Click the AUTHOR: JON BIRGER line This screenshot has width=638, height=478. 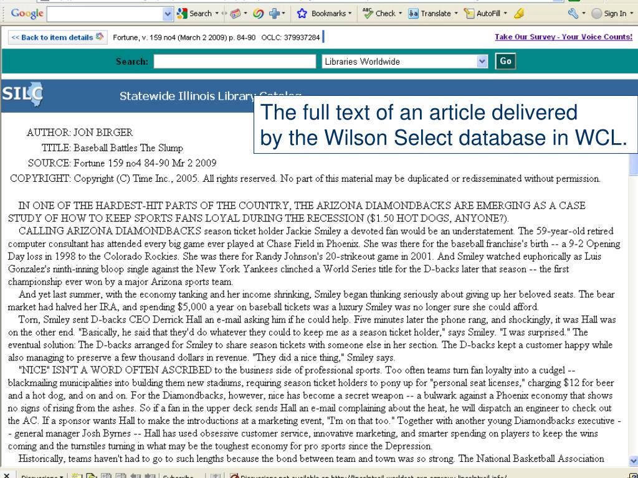pos(80,133)
